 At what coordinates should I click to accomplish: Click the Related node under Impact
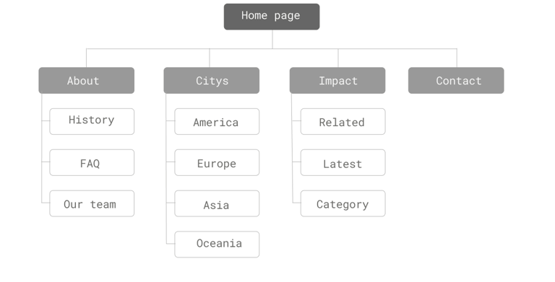[343, 122]
